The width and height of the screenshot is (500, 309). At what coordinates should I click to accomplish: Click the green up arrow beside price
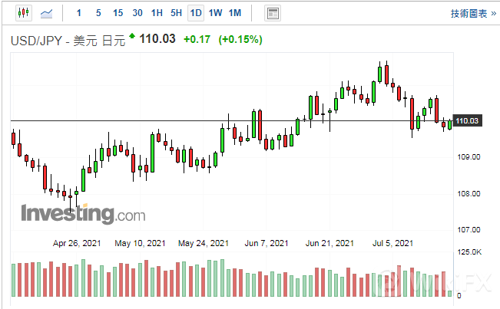tap(131, 36)
